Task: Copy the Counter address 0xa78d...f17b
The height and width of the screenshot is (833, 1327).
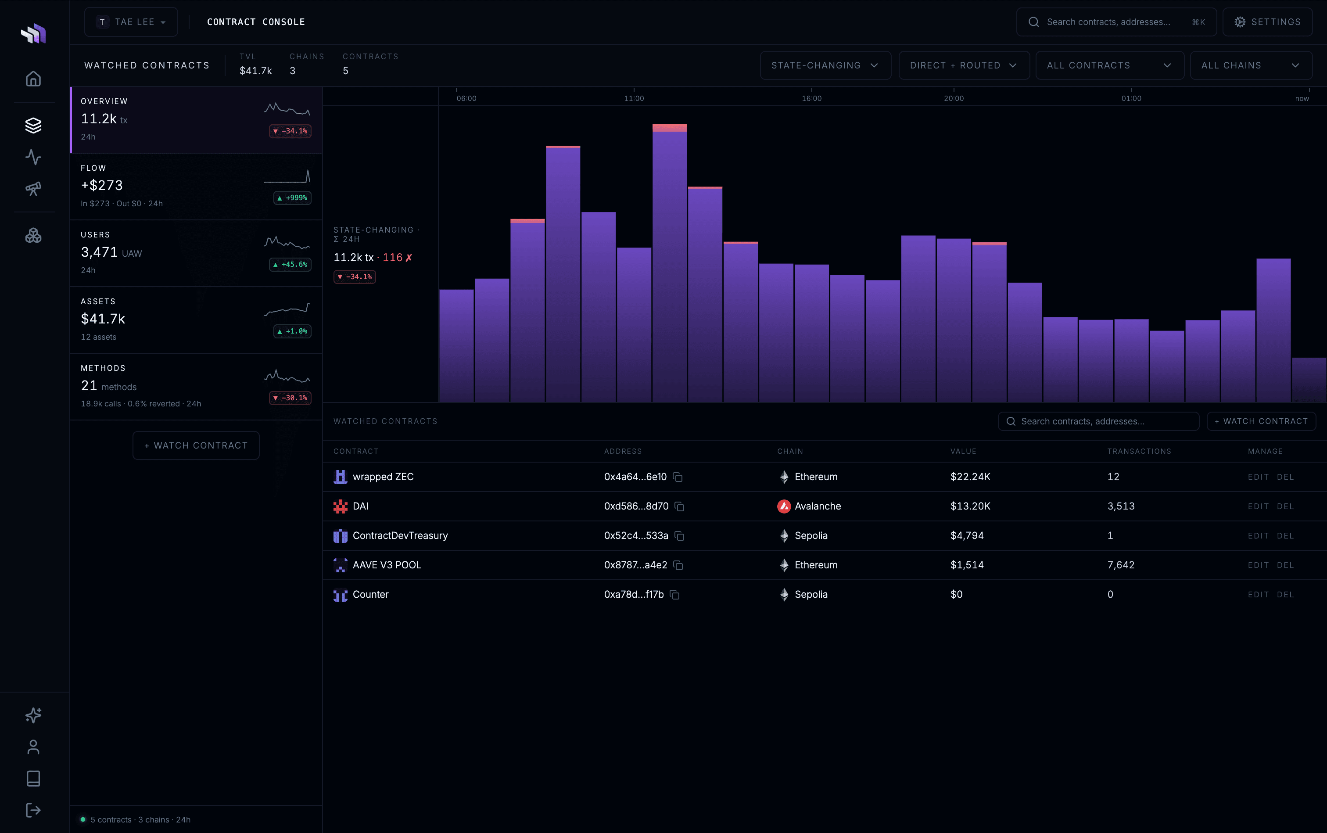Action: pyautogui.click(x=675, y=594)
